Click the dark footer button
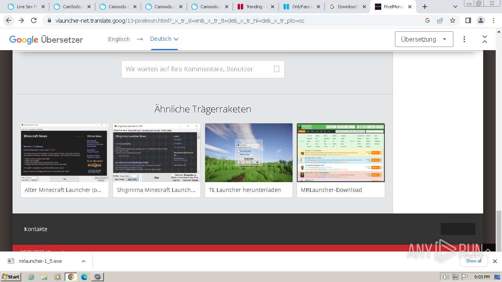The height and width of the screenshot is (282, 502). click(x=458, y=229)
